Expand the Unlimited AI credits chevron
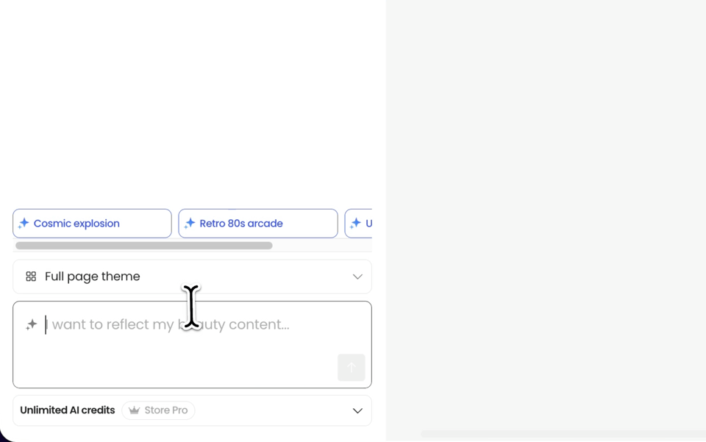Viewport: 706px width, 442px height. pos(357,410)
